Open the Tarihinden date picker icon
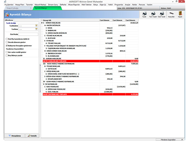Viewport: 189px width, 141px height. [x=36, y=26]
